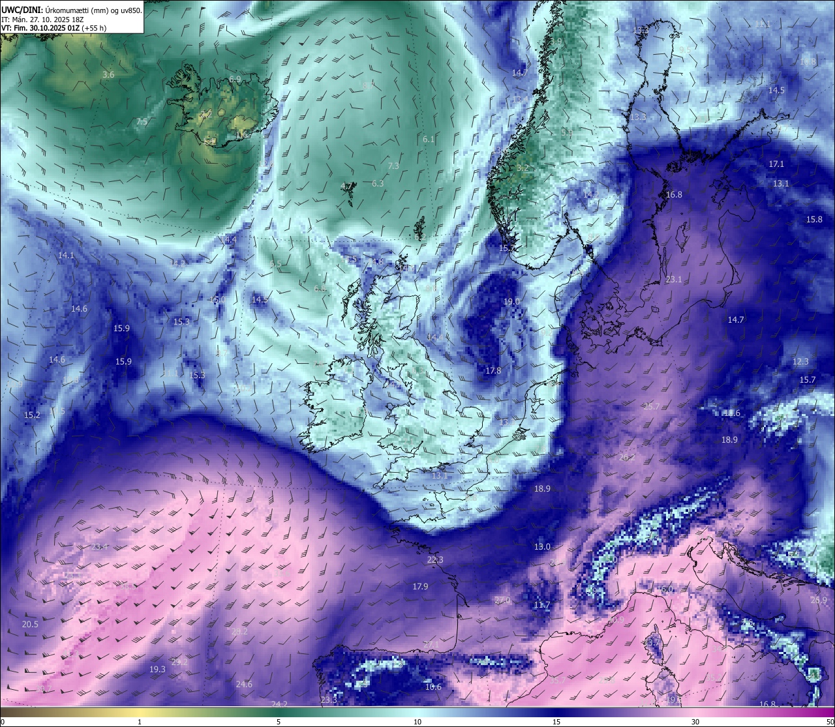Image resolution: width=835 pixels, height=727 pixels.
Task: Click the 19.3 value label
Action: point(157,670)
